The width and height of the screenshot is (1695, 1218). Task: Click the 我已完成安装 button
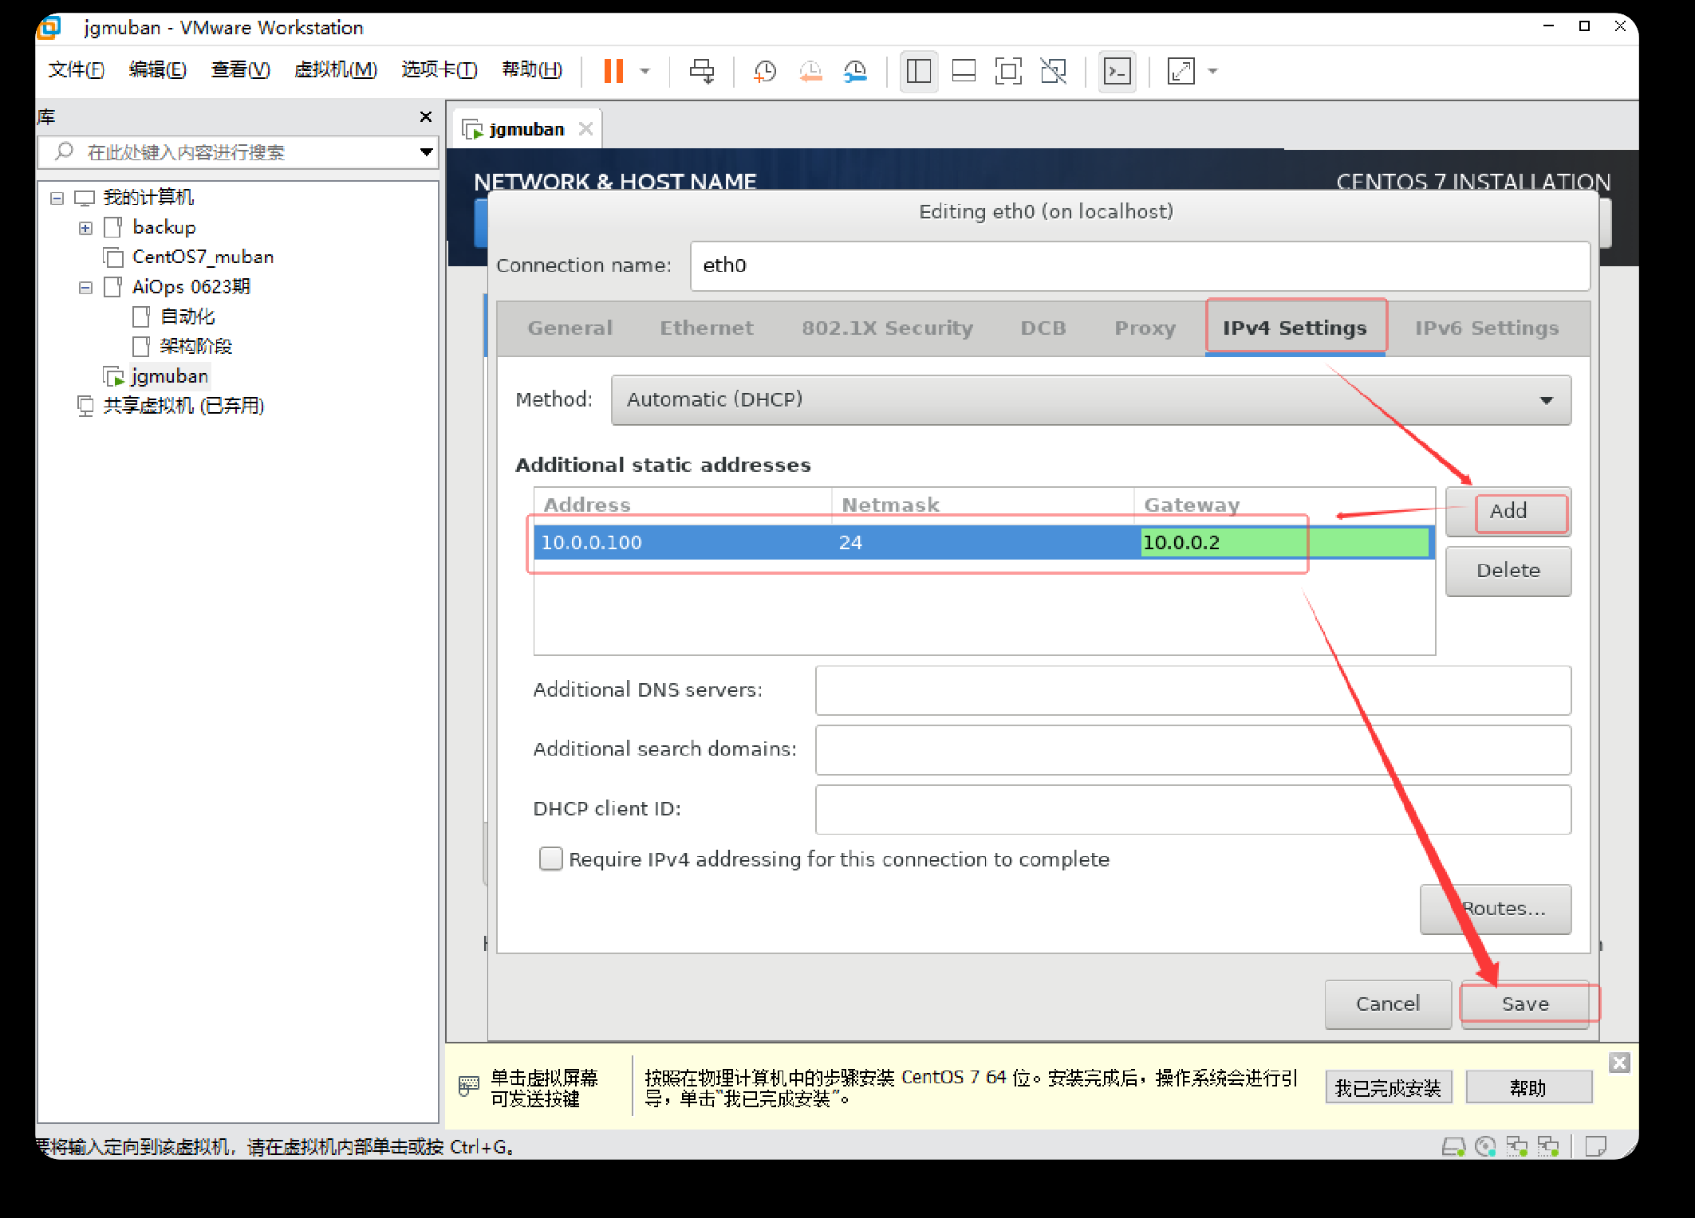1389,1088
